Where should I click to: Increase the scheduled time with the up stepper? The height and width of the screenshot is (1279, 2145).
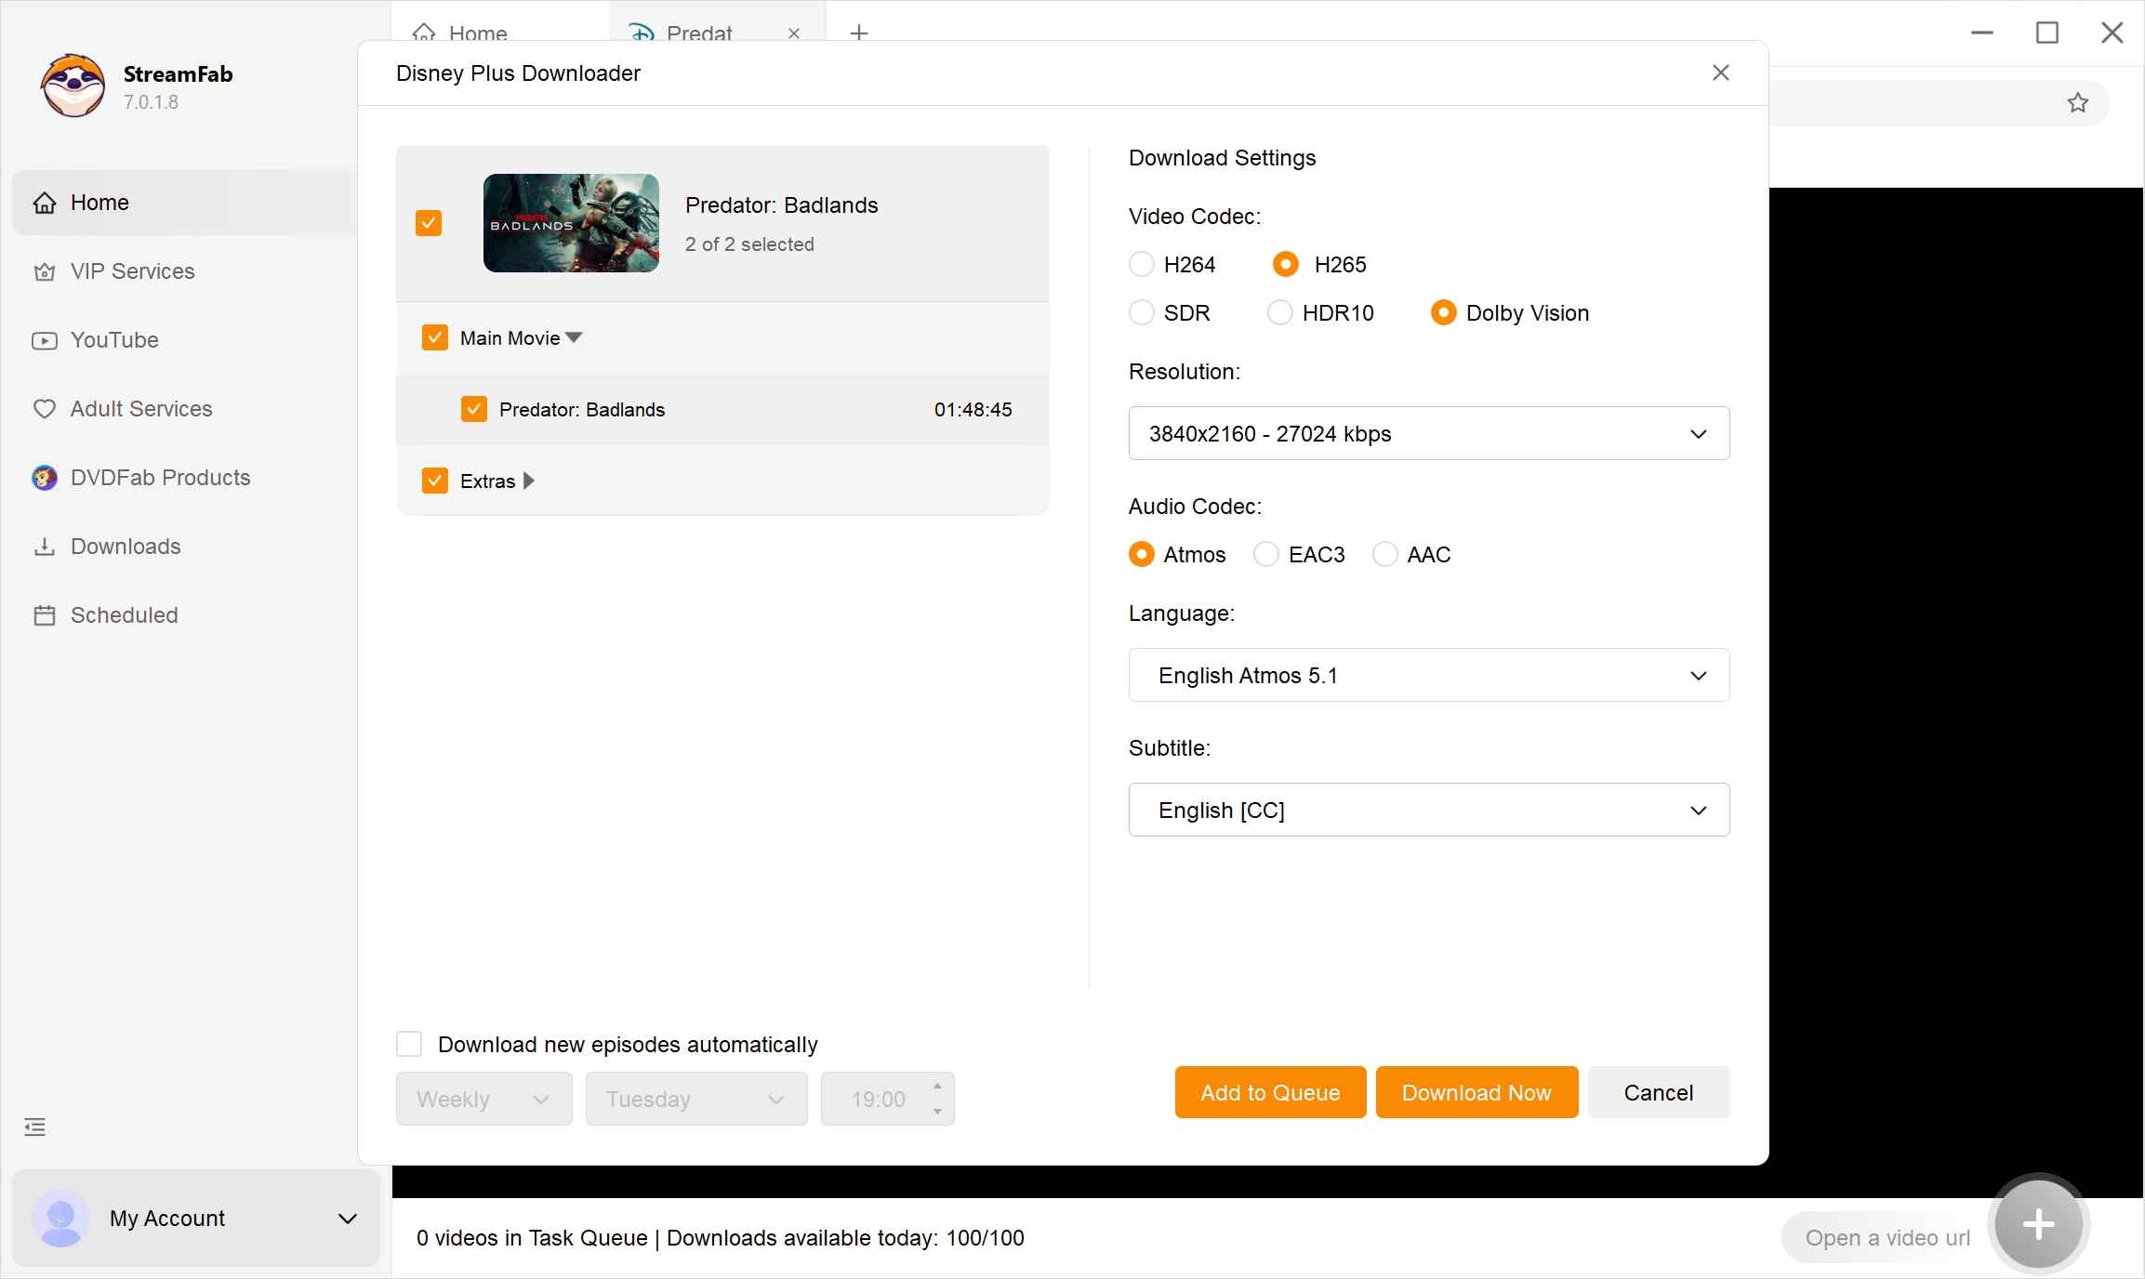pyautogui.click(x=936, y=1088)
